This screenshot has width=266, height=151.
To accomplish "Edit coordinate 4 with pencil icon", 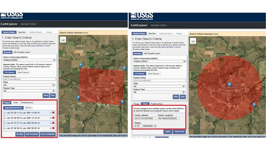I will point(50,128).
